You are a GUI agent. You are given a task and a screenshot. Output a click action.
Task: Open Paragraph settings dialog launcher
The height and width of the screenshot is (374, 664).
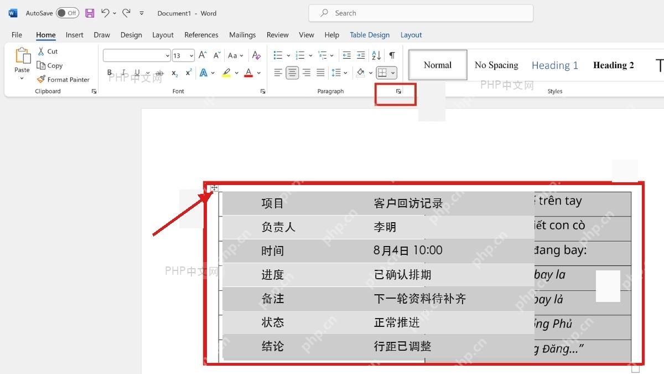pyautogui.click(x=398, y=91)
